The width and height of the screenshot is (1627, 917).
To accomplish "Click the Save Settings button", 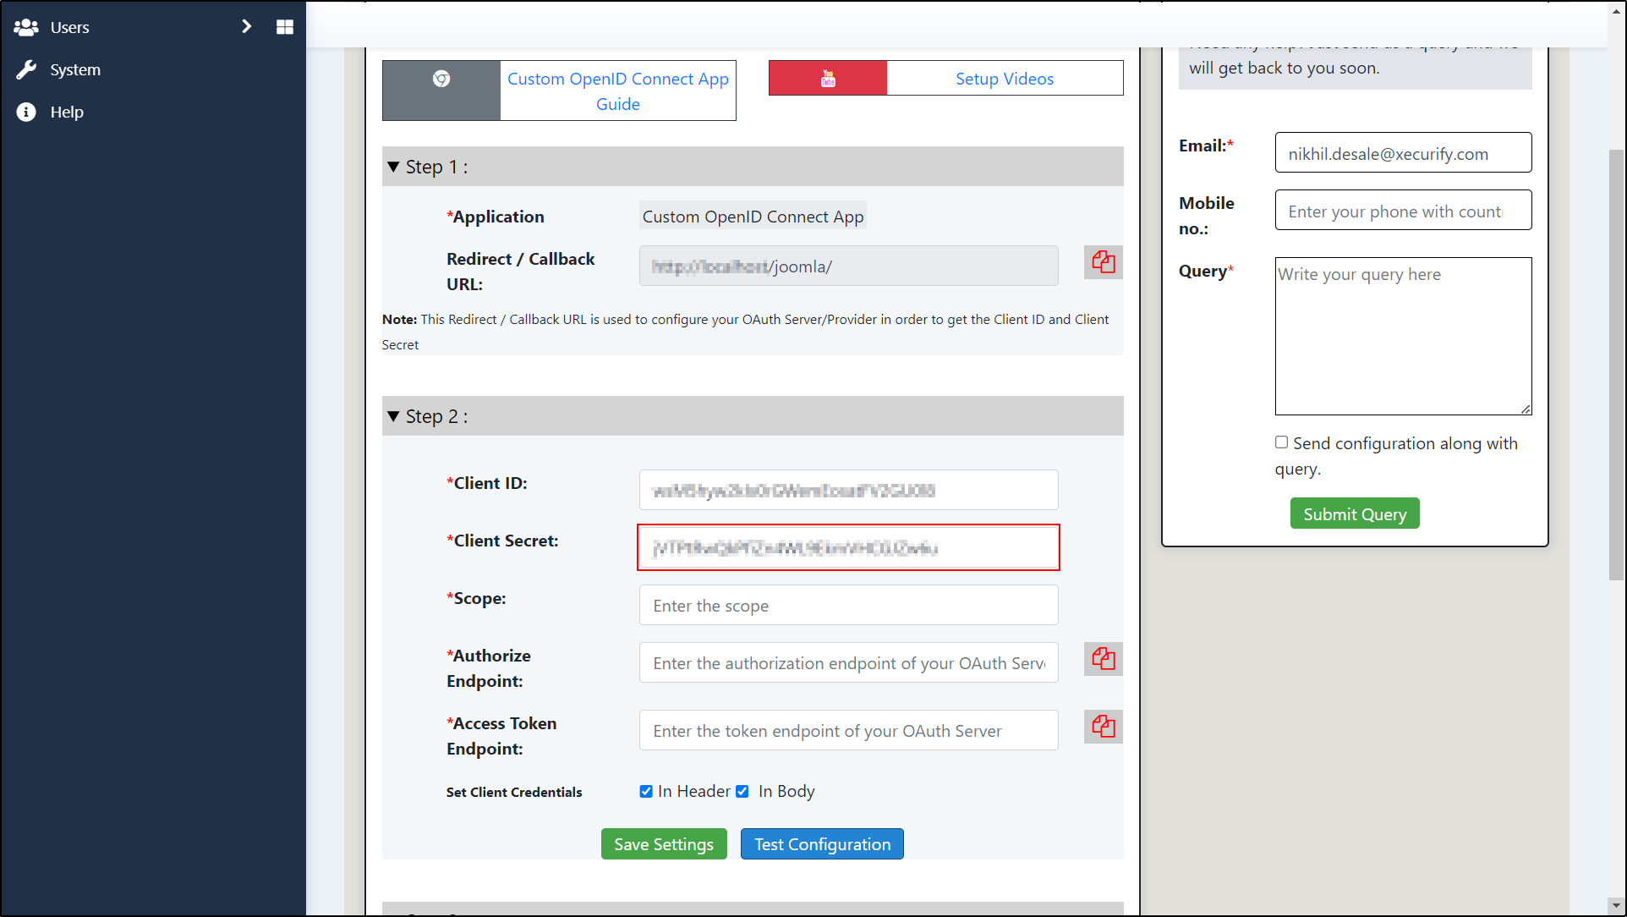I will (x=663, y=843).
